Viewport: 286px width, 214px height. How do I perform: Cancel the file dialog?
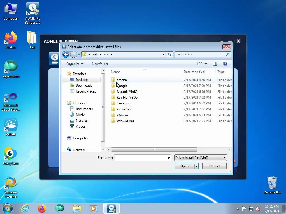pos(214,166)
